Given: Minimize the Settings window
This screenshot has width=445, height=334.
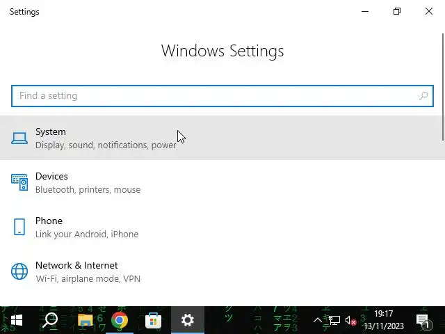Looking at the screenshot, I should 365,11.
